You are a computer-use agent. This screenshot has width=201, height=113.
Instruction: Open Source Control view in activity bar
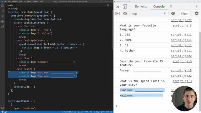[3, 16]
